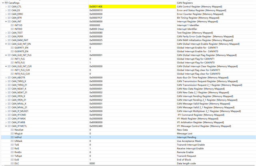Expand the CAN_ES register

[x=6, y=10]
